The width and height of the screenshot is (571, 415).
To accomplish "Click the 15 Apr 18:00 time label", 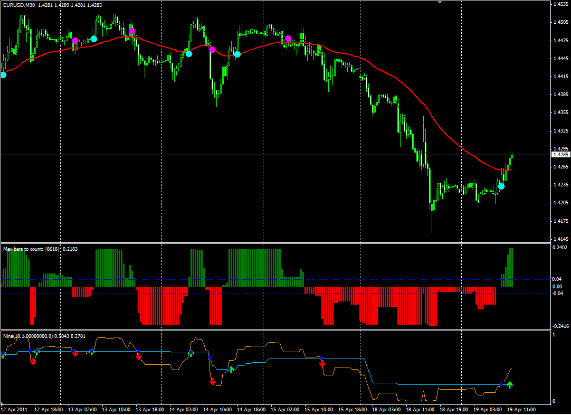I will pyautogui.click(x=353, y=410).
